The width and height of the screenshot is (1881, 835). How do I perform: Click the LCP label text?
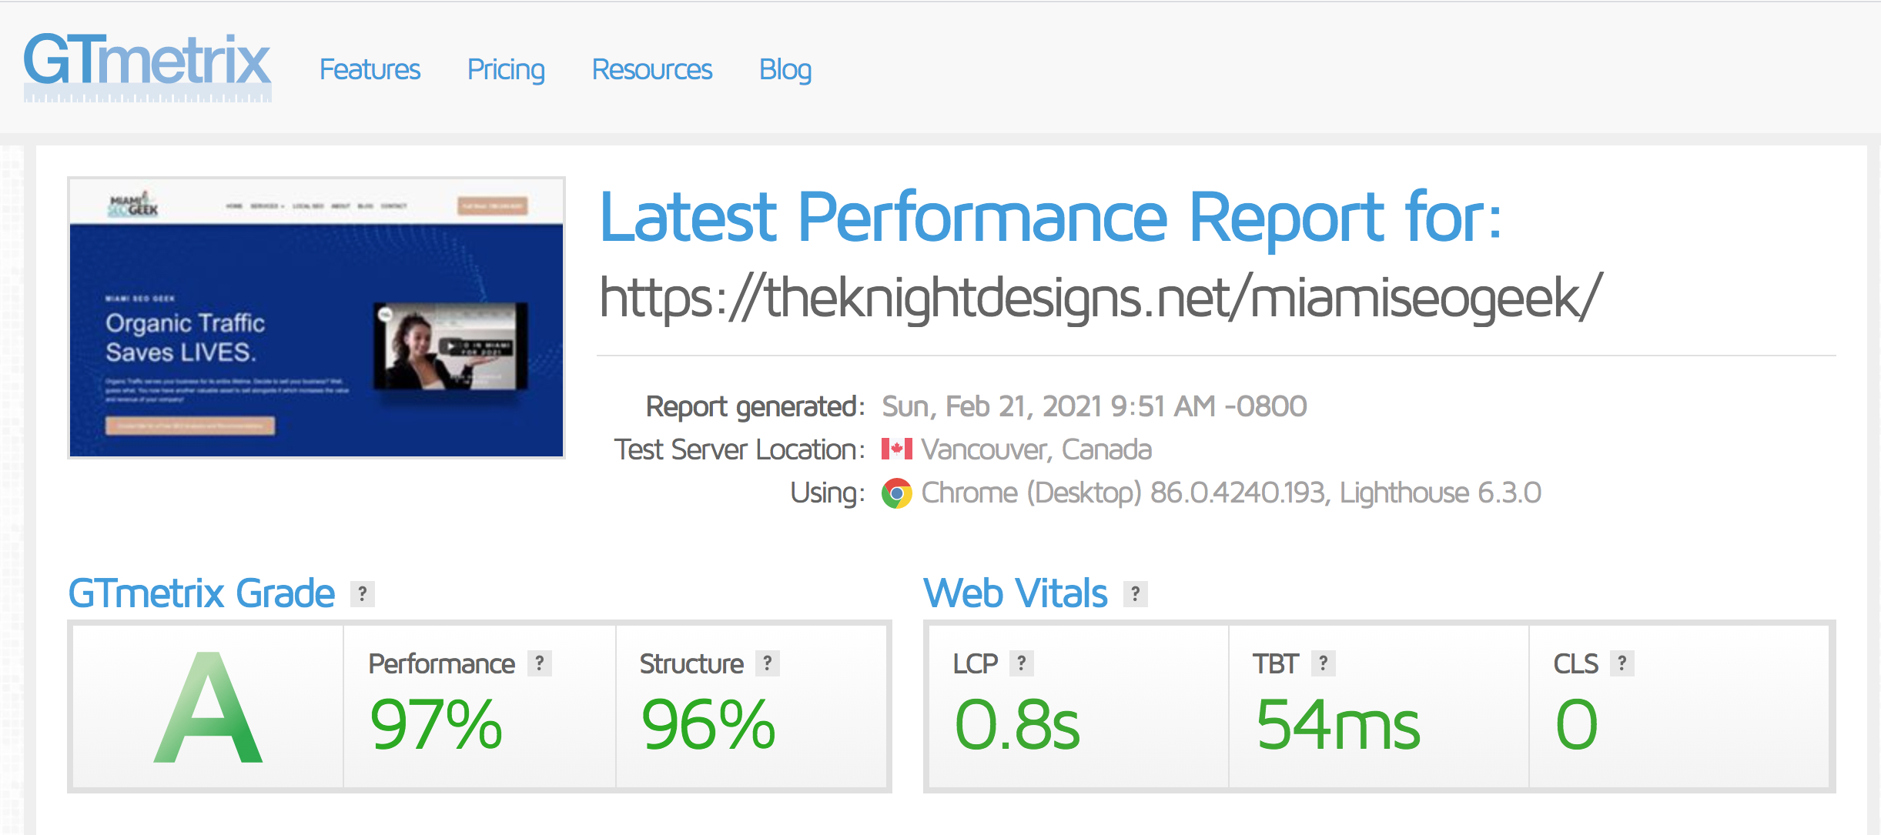click(976, 663)
